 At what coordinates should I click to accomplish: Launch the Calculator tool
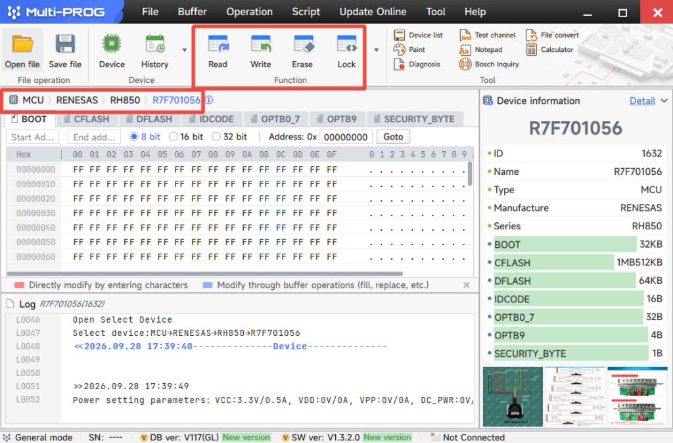point(550,50)
